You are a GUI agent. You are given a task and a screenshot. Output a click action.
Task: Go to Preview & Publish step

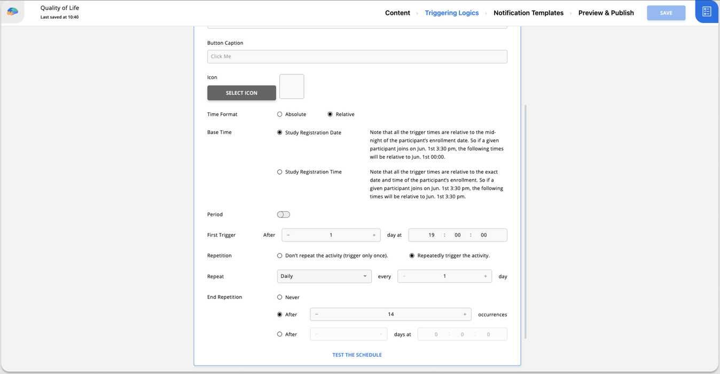[x=606, y=13]
